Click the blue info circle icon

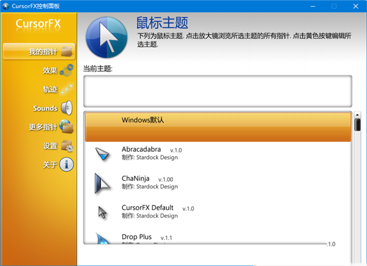[67, 164]
